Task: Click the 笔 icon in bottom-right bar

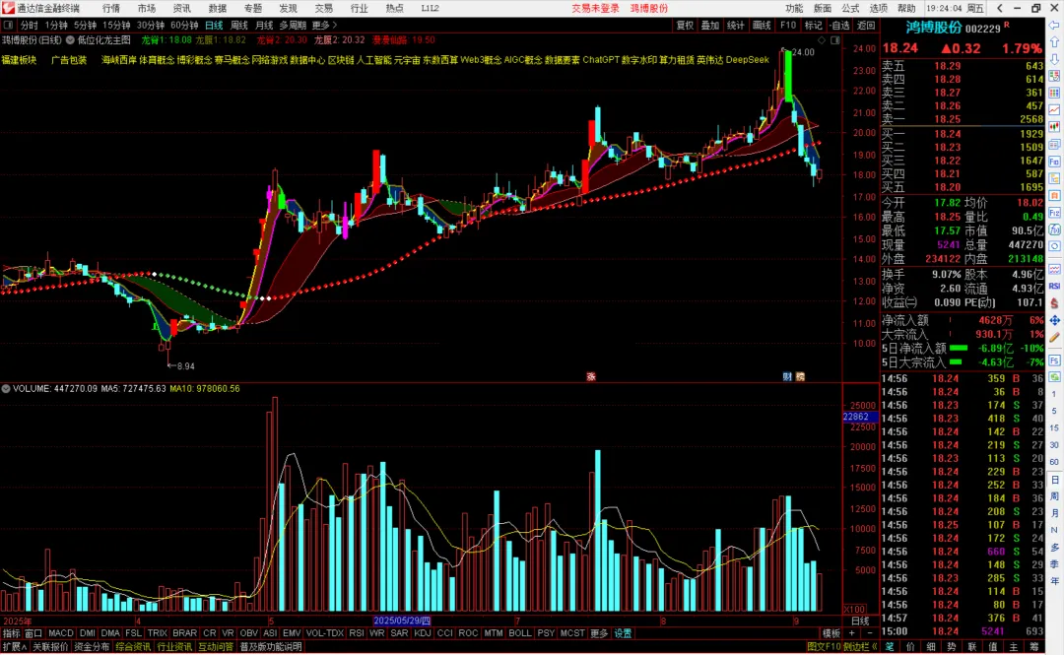Action: (x=889, y=647)
